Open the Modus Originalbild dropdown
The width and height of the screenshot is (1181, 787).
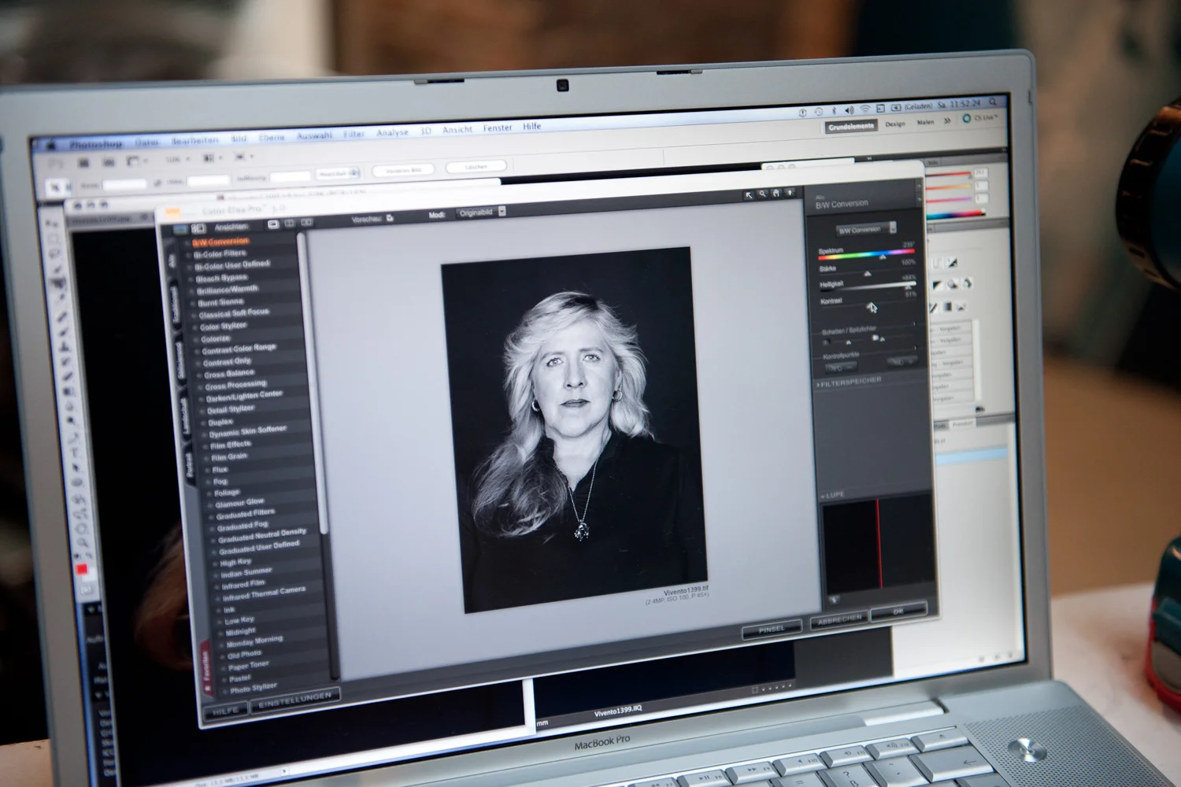click(482, 212)
